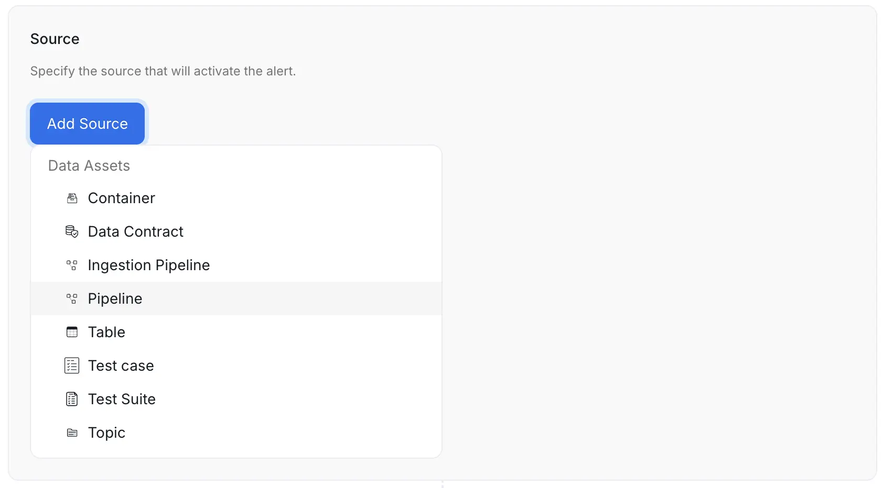Click the Container asset icon
The width and height of the screenshot is (883, 488).
click(x=72, y=198)
